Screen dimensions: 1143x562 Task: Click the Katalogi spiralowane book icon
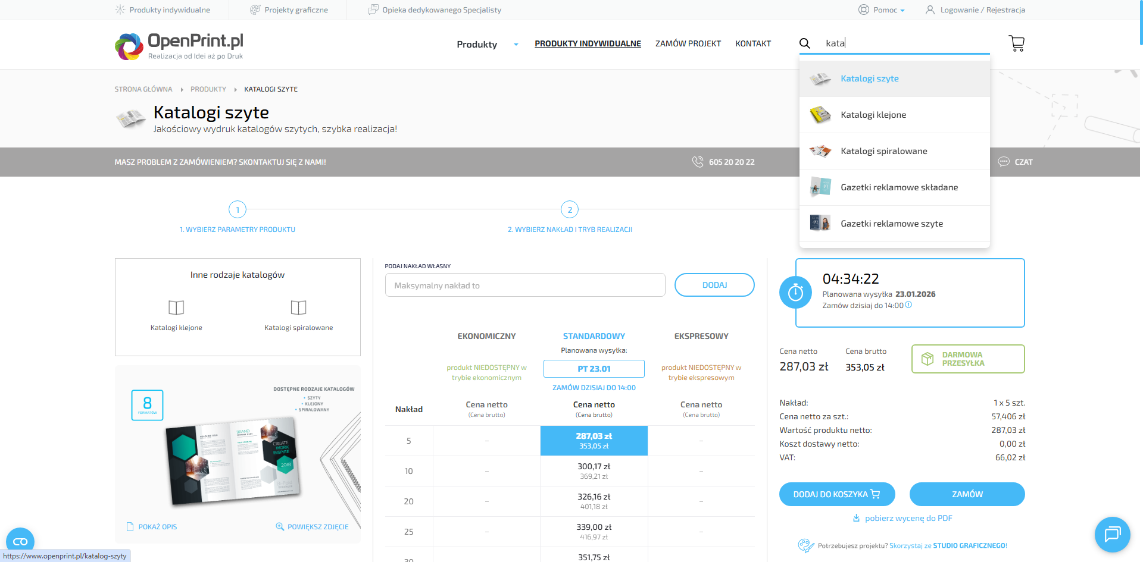[x=298, y=307]
